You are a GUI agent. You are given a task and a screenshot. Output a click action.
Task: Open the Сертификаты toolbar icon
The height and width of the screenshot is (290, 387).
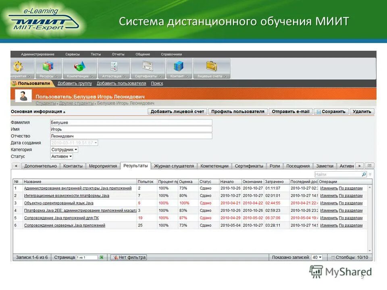tap(148, 66)
